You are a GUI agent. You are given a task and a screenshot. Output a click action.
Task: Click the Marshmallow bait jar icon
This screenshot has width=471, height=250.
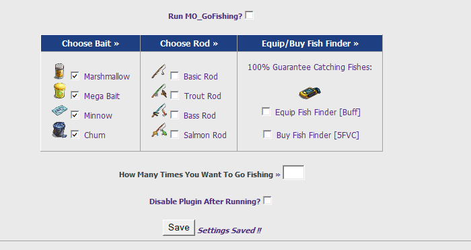pyautogui.click(x=59, y=71)
